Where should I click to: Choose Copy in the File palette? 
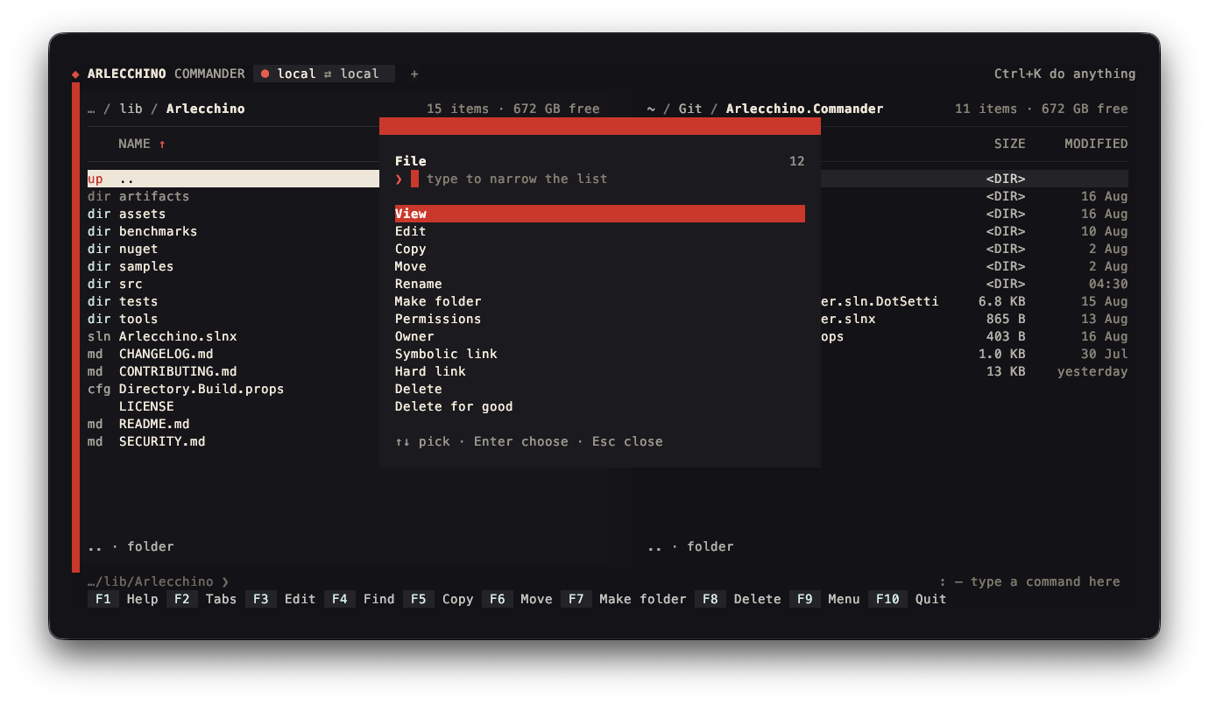[x=600, y=249]
